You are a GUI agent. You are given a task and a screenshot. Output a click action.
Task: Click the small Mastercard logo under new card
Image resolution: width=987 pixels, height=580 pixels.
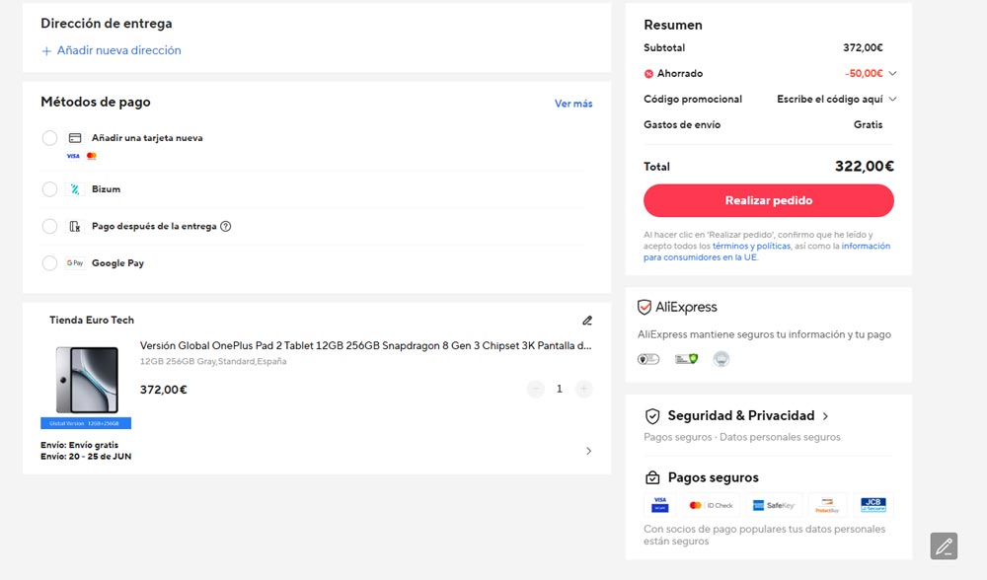tap(91, 156)
